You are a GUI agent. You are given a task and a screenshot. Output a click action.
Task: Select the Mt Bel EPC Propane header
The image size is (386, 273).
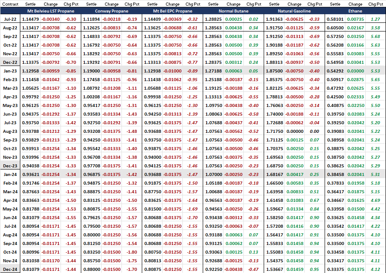point(172,11)
